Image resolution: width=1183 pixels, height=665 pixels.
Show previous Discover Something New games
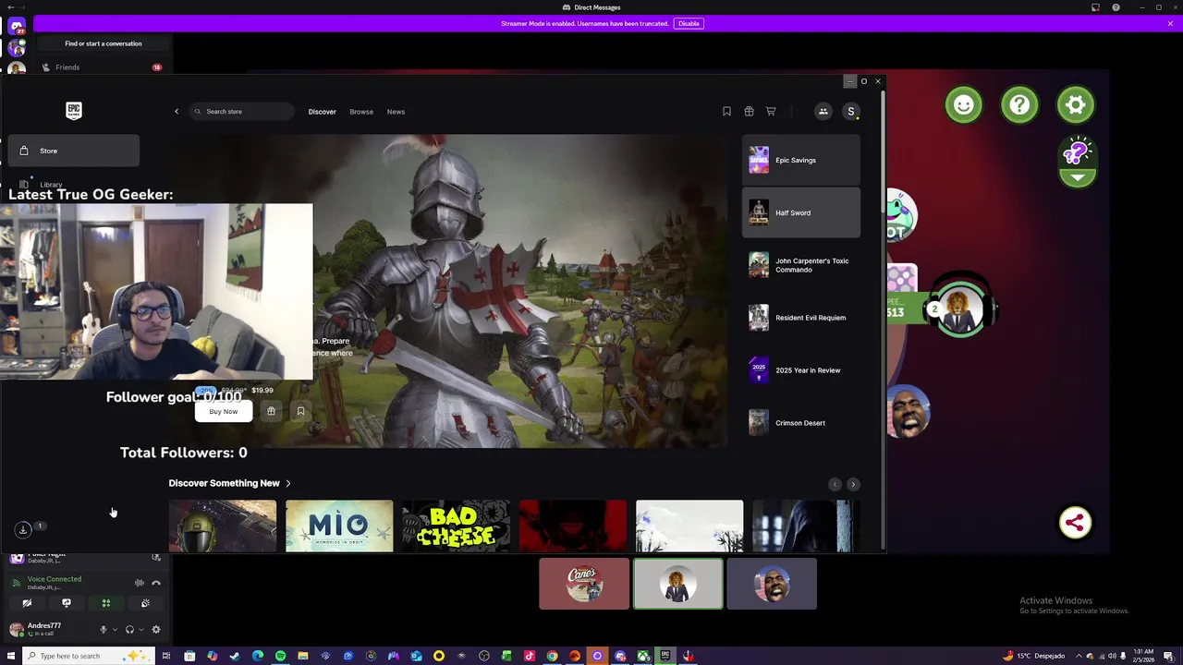pos(835,484)
